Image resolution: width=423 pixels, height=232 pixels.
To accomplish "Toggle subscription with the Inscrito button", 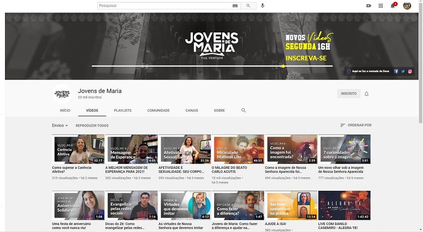I will 348,93.
